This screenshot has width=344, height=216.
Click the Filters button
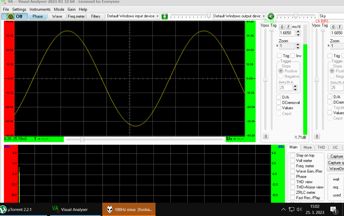[x=96, y=16]
